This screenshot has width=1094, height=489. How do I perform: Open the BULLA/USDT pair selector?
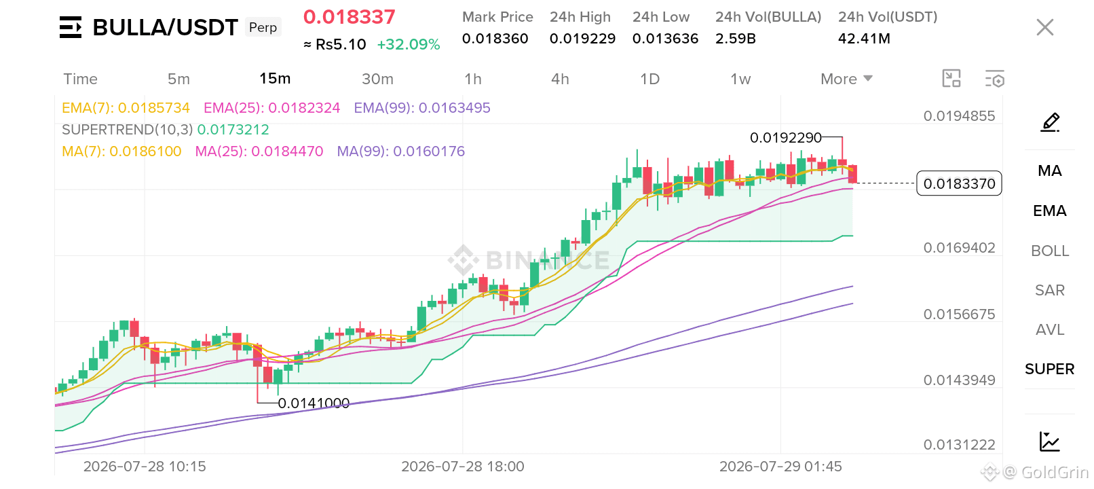pyautogui.click(x=166, y=27)
